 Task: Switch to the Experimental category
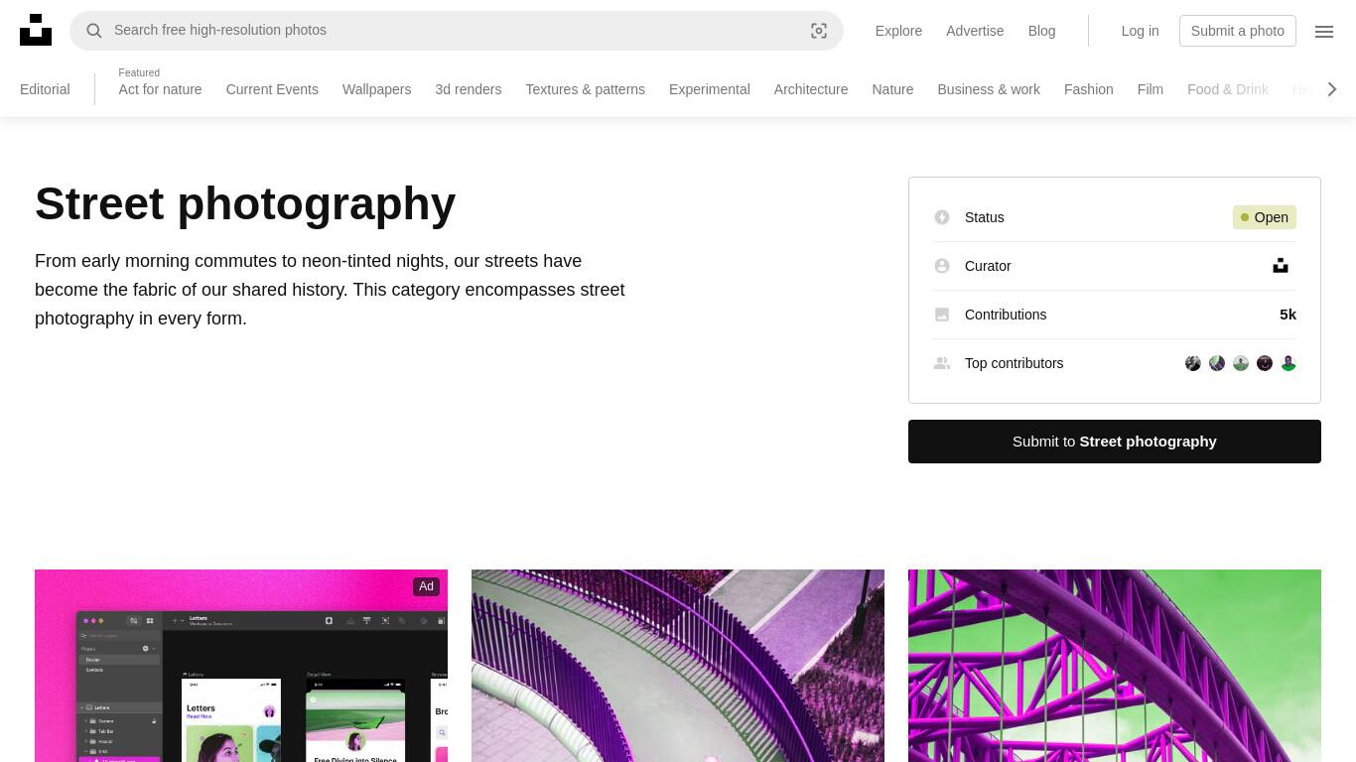click(709, 89)
